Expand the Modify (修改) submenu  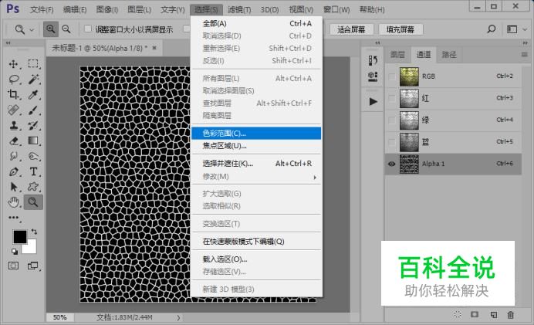pos(255,177)
